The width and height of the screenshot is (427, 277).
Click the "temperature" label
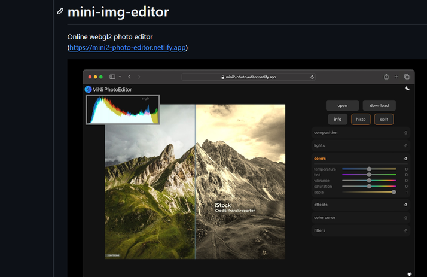point(325,169)
